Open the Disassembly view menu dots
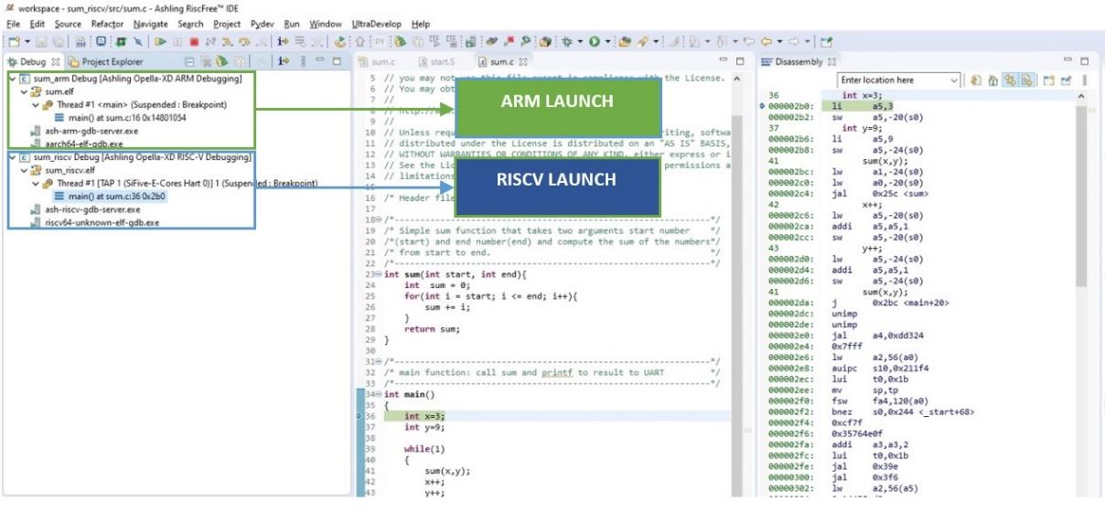The image size is (1105, 513). (1085, 80)
